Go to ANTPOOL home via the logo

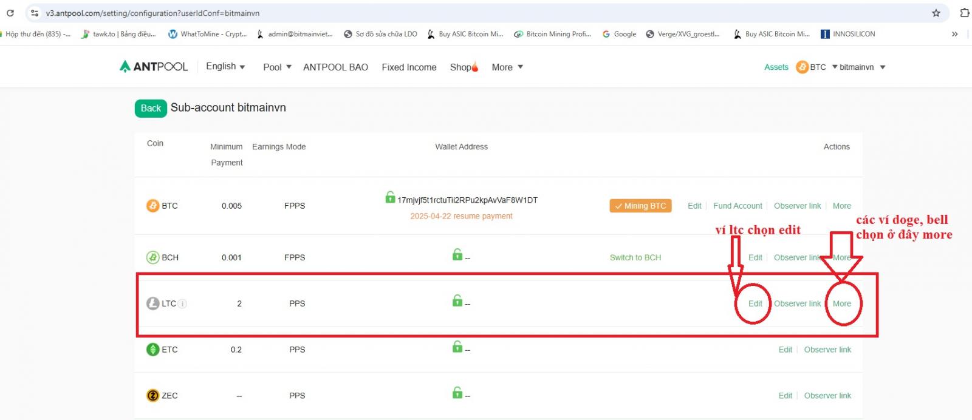click(154, 67)
